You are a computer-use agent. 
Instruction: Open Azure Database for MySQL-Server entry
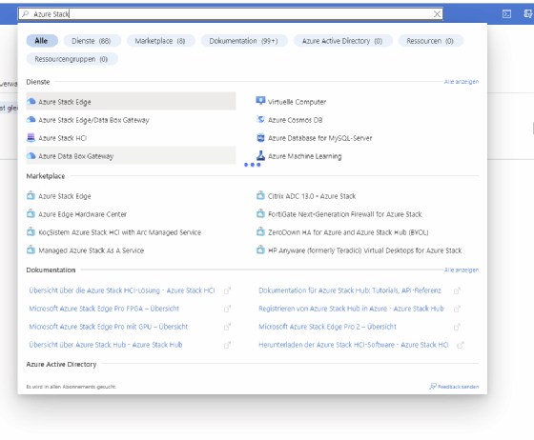point(319,138)
